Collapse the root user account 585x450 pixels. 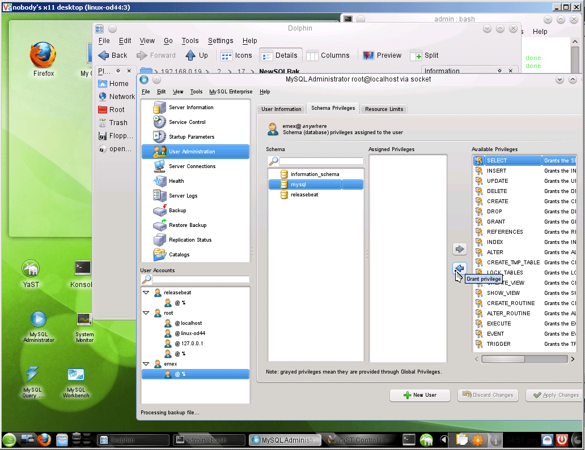coord(146,313)
